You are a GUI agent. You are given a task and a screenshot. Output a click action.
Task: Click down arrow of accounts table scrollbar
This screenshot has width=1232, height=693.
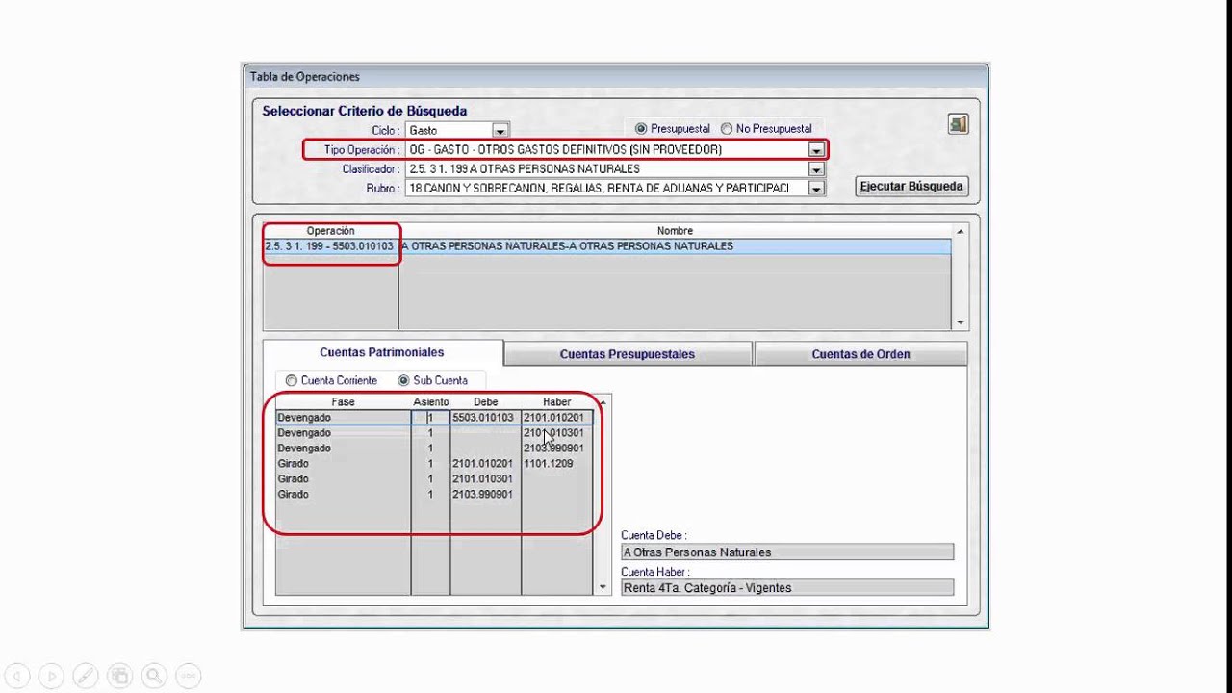(x=603, y=587)
